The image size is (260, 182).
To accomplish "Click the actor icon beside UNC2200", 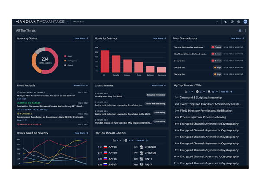I will [x=141, y=147].
